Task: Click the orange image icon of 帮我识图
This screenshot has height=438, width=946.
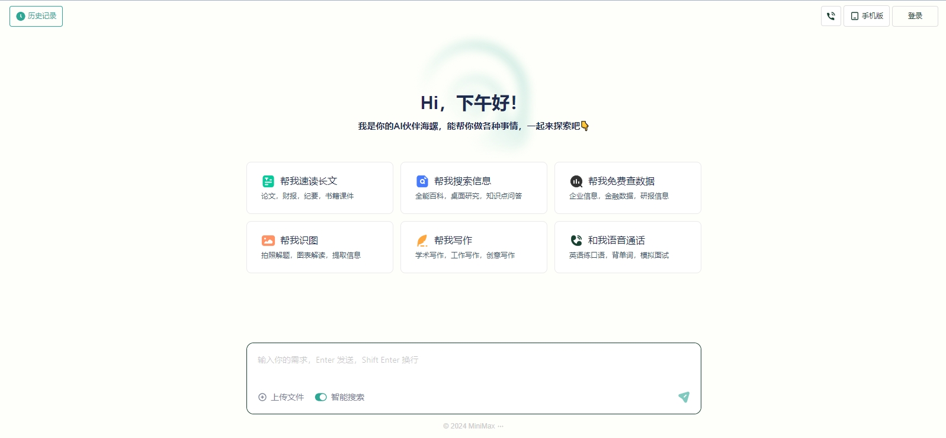Action: [268, 241]
